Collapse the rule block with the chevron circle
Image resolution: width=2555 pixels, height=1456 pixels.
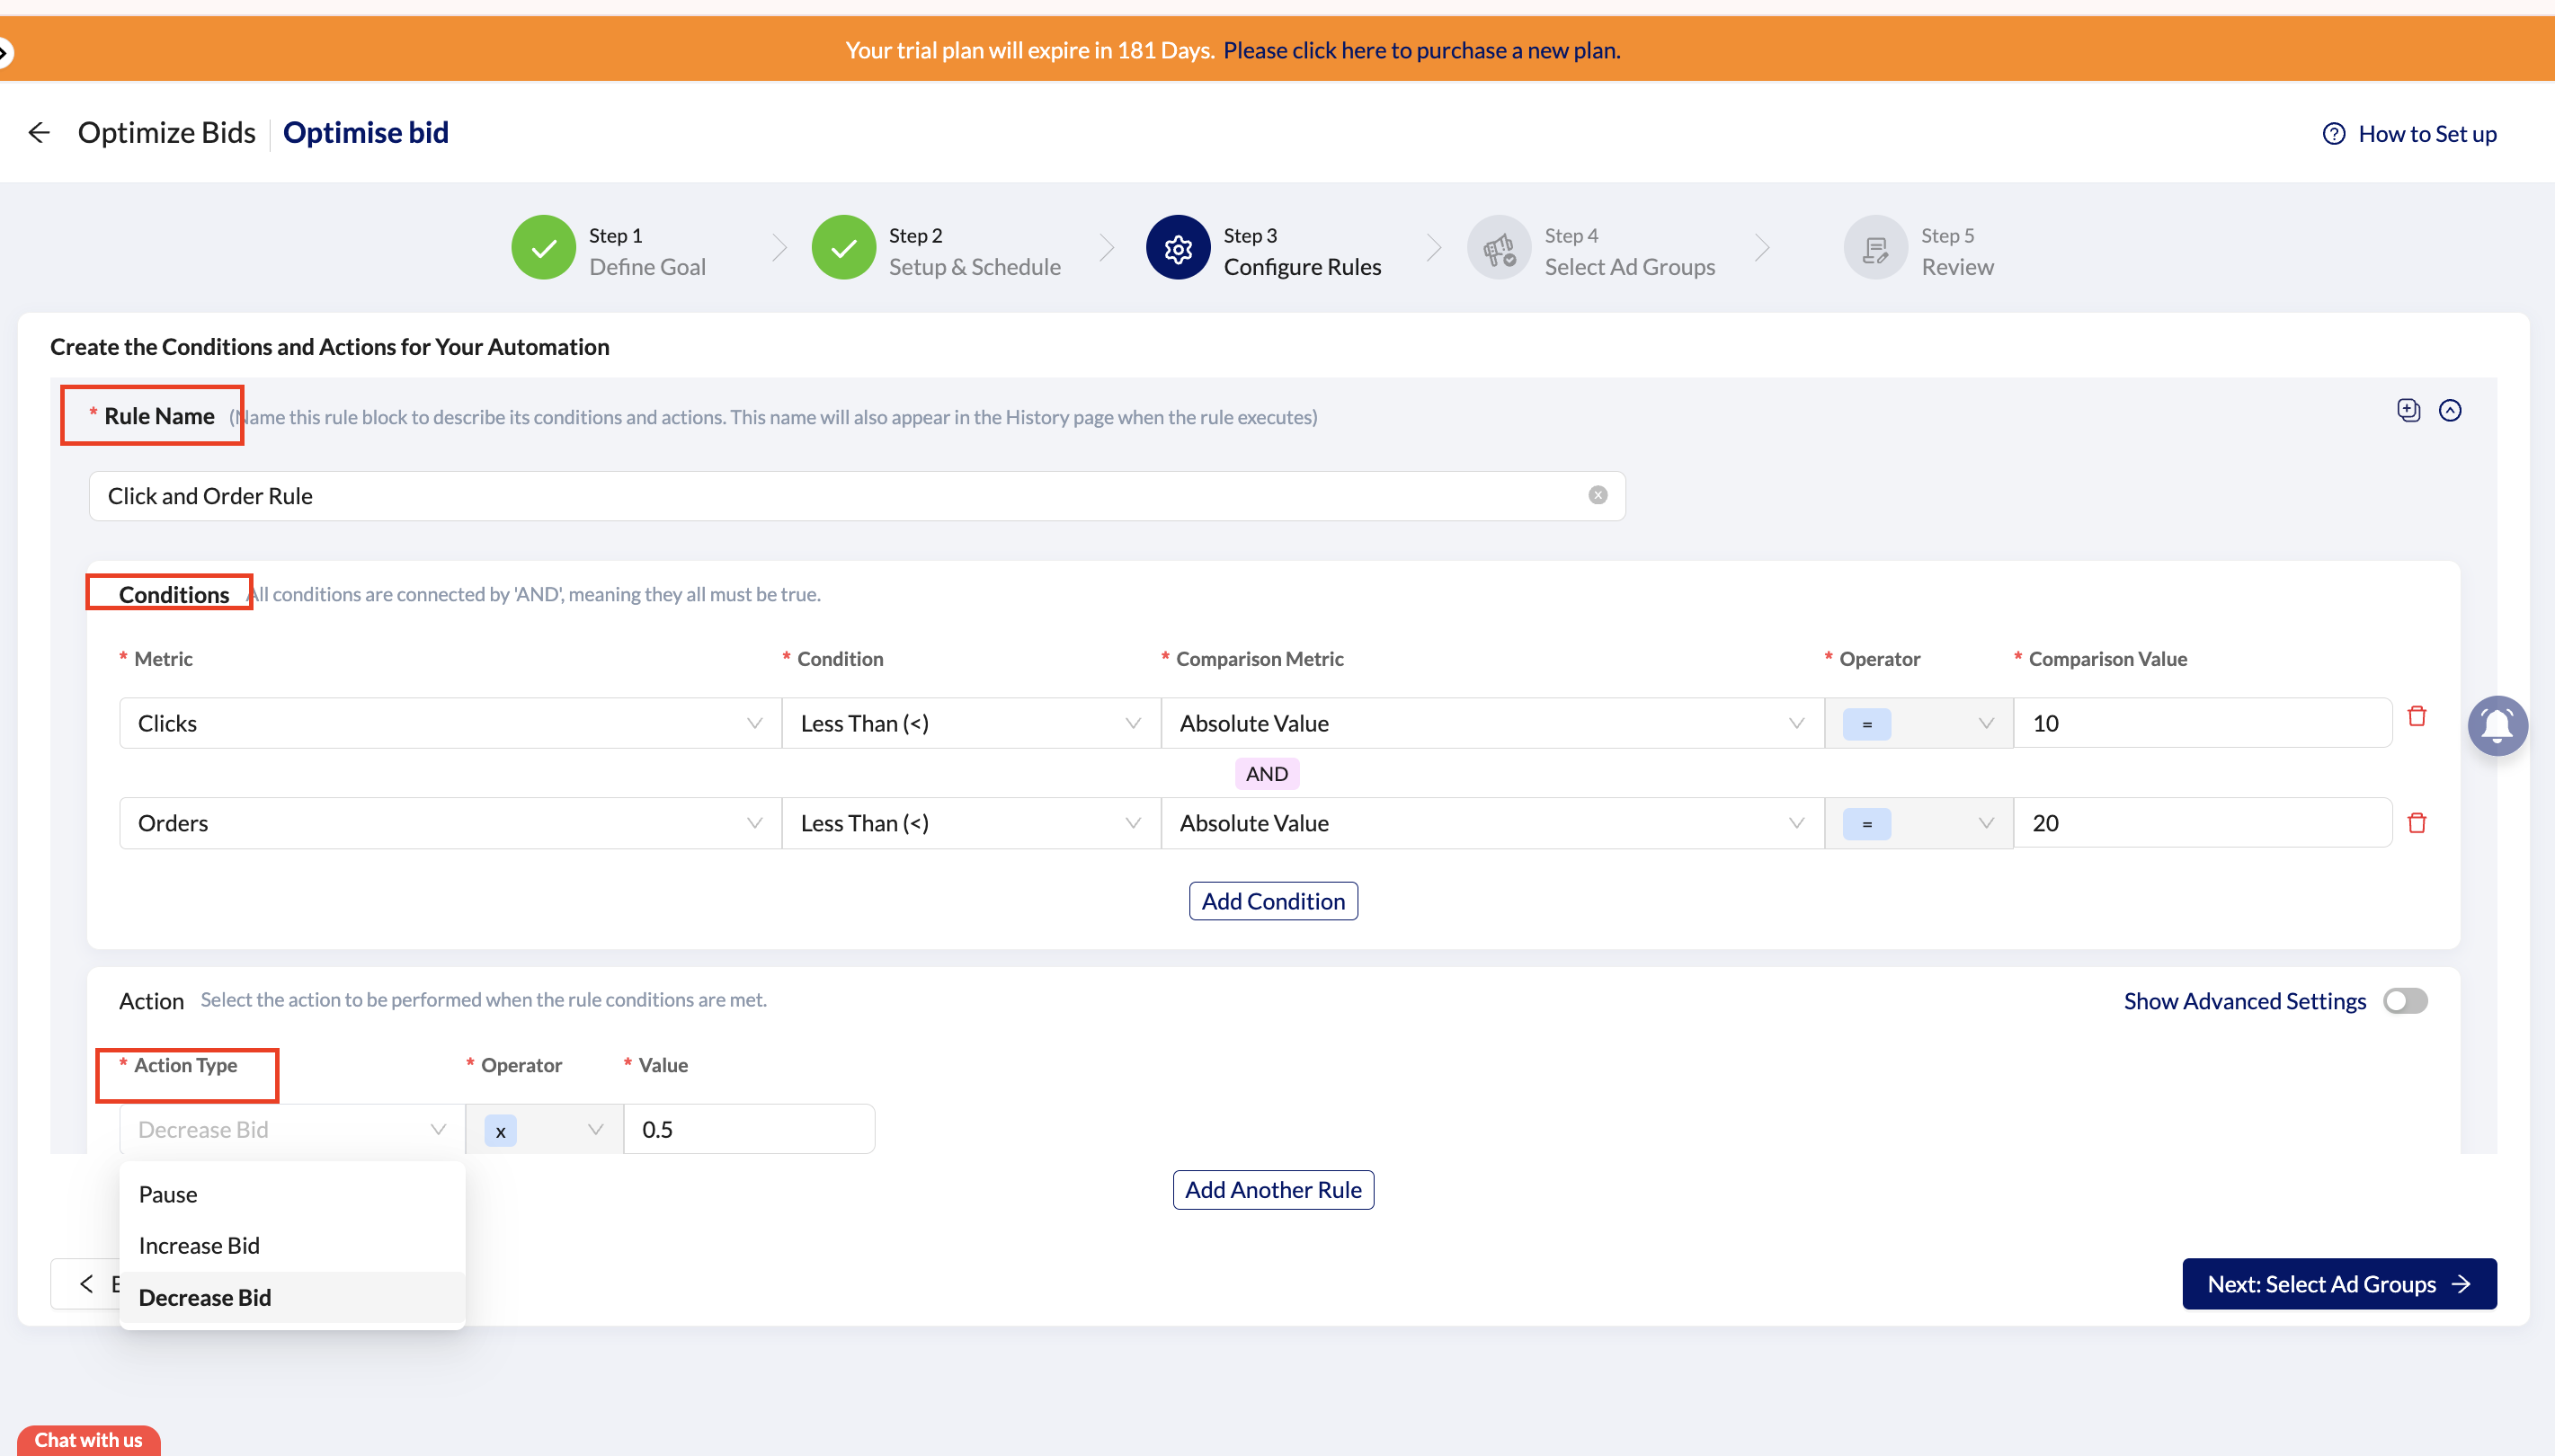pos(2449,410)
